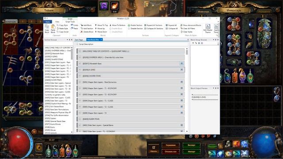Click Disable Section in ribbon
The image size is (283, 159).
(x=135, y=28)
